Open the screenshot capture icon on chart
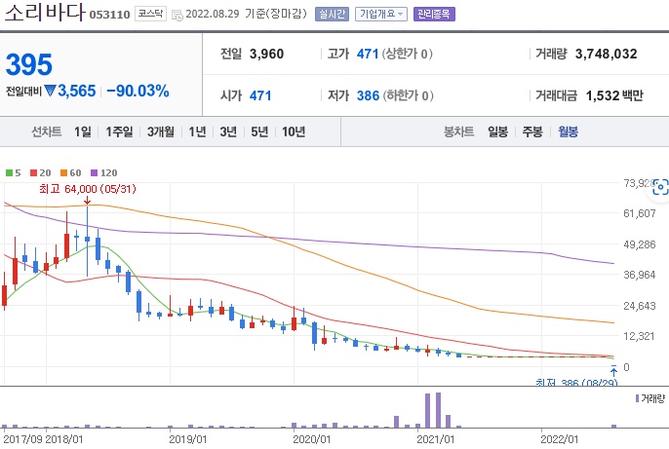The width and height of the screenshot is (669, 449). pos(659,187)
